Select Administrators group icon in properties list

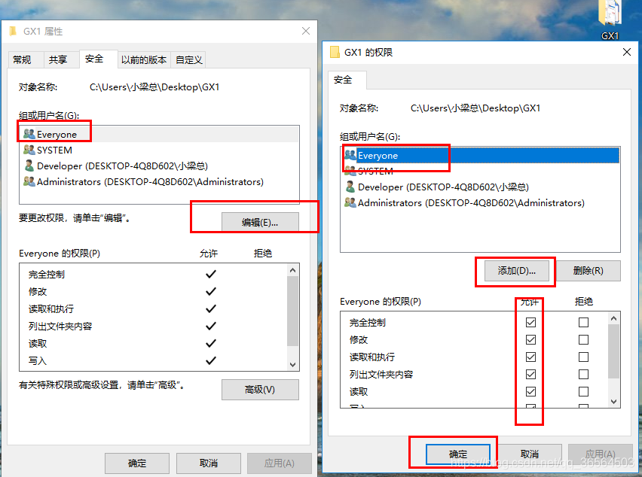pyautogui.click(x=29, y=181)
